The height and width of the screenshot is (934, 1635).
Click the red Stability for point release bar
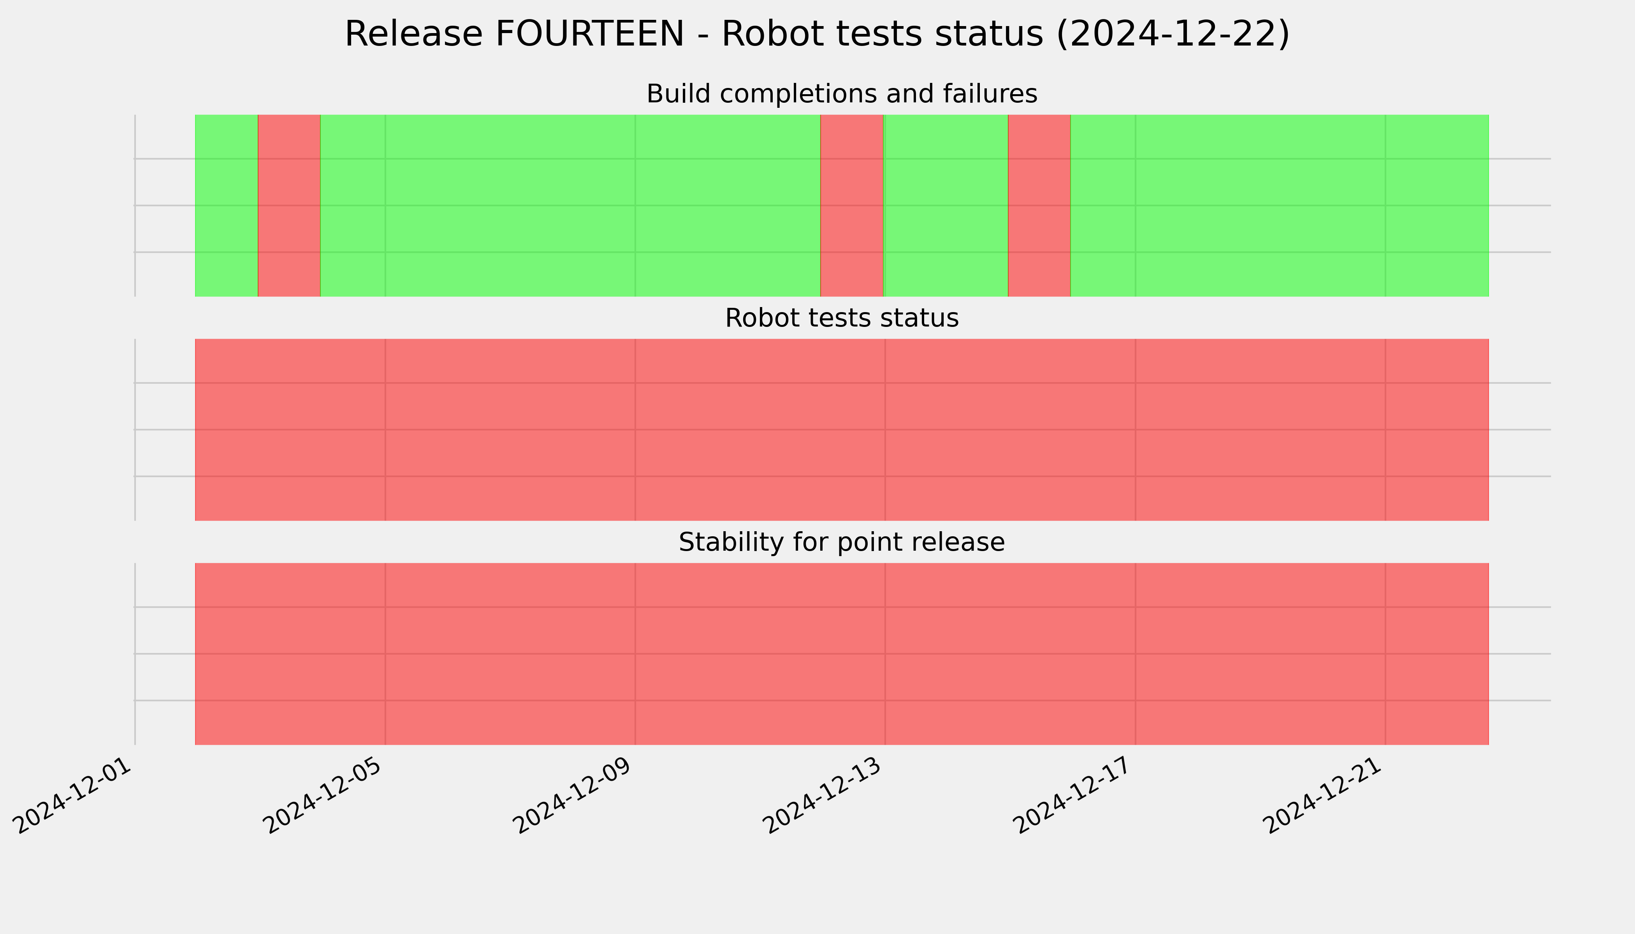pos(842,654)
